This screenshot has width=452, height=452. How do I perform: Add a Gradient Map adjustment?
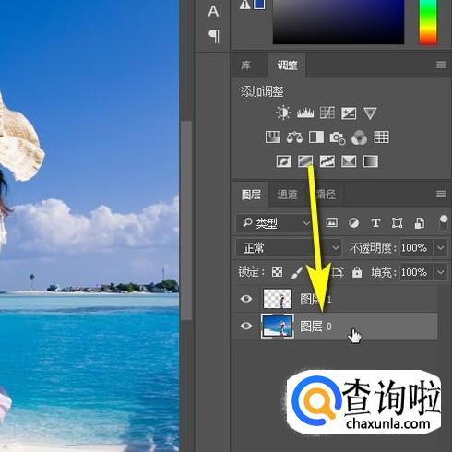pyautogui.click(x=371, y=161)
